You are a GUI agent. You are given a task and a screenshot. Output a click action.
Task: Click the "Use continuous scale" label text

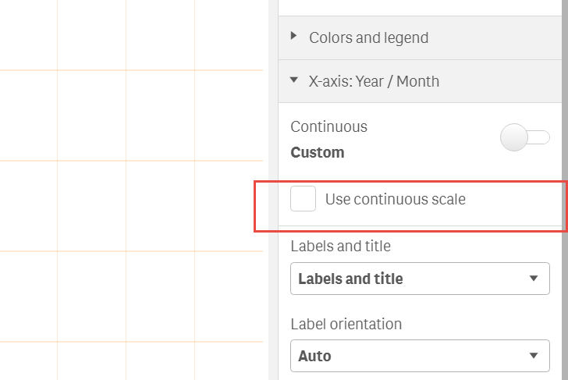click(395, 199)
